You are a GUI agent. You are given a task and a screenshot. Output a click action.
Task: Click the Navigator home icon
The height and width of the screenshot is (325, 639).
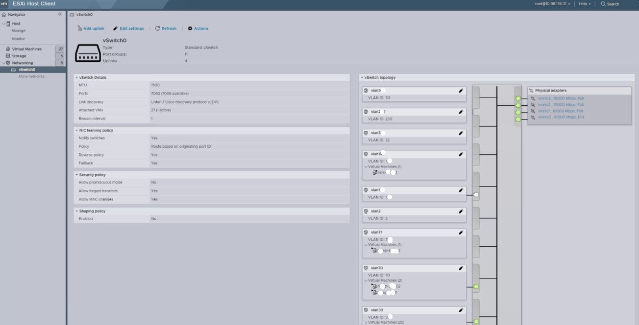pos(4,14)
